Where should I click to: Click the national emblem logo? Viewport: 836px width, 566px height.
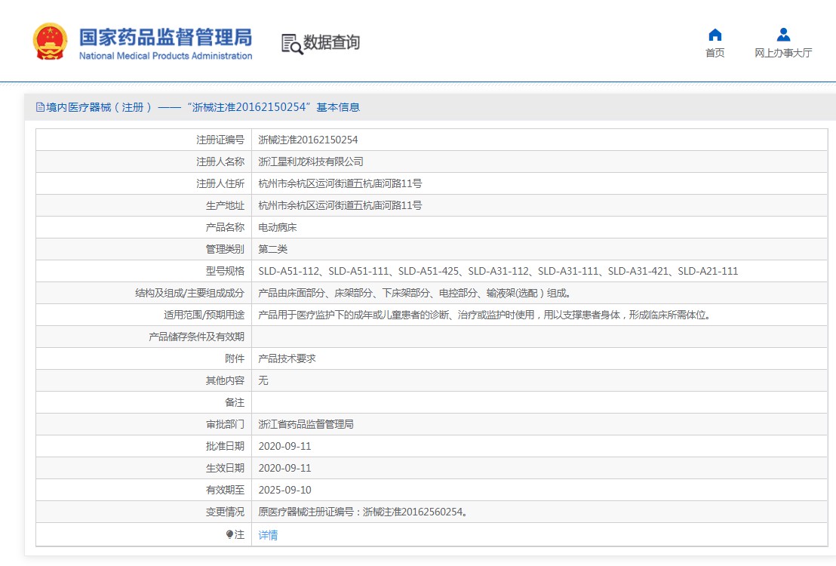point(50,42)
